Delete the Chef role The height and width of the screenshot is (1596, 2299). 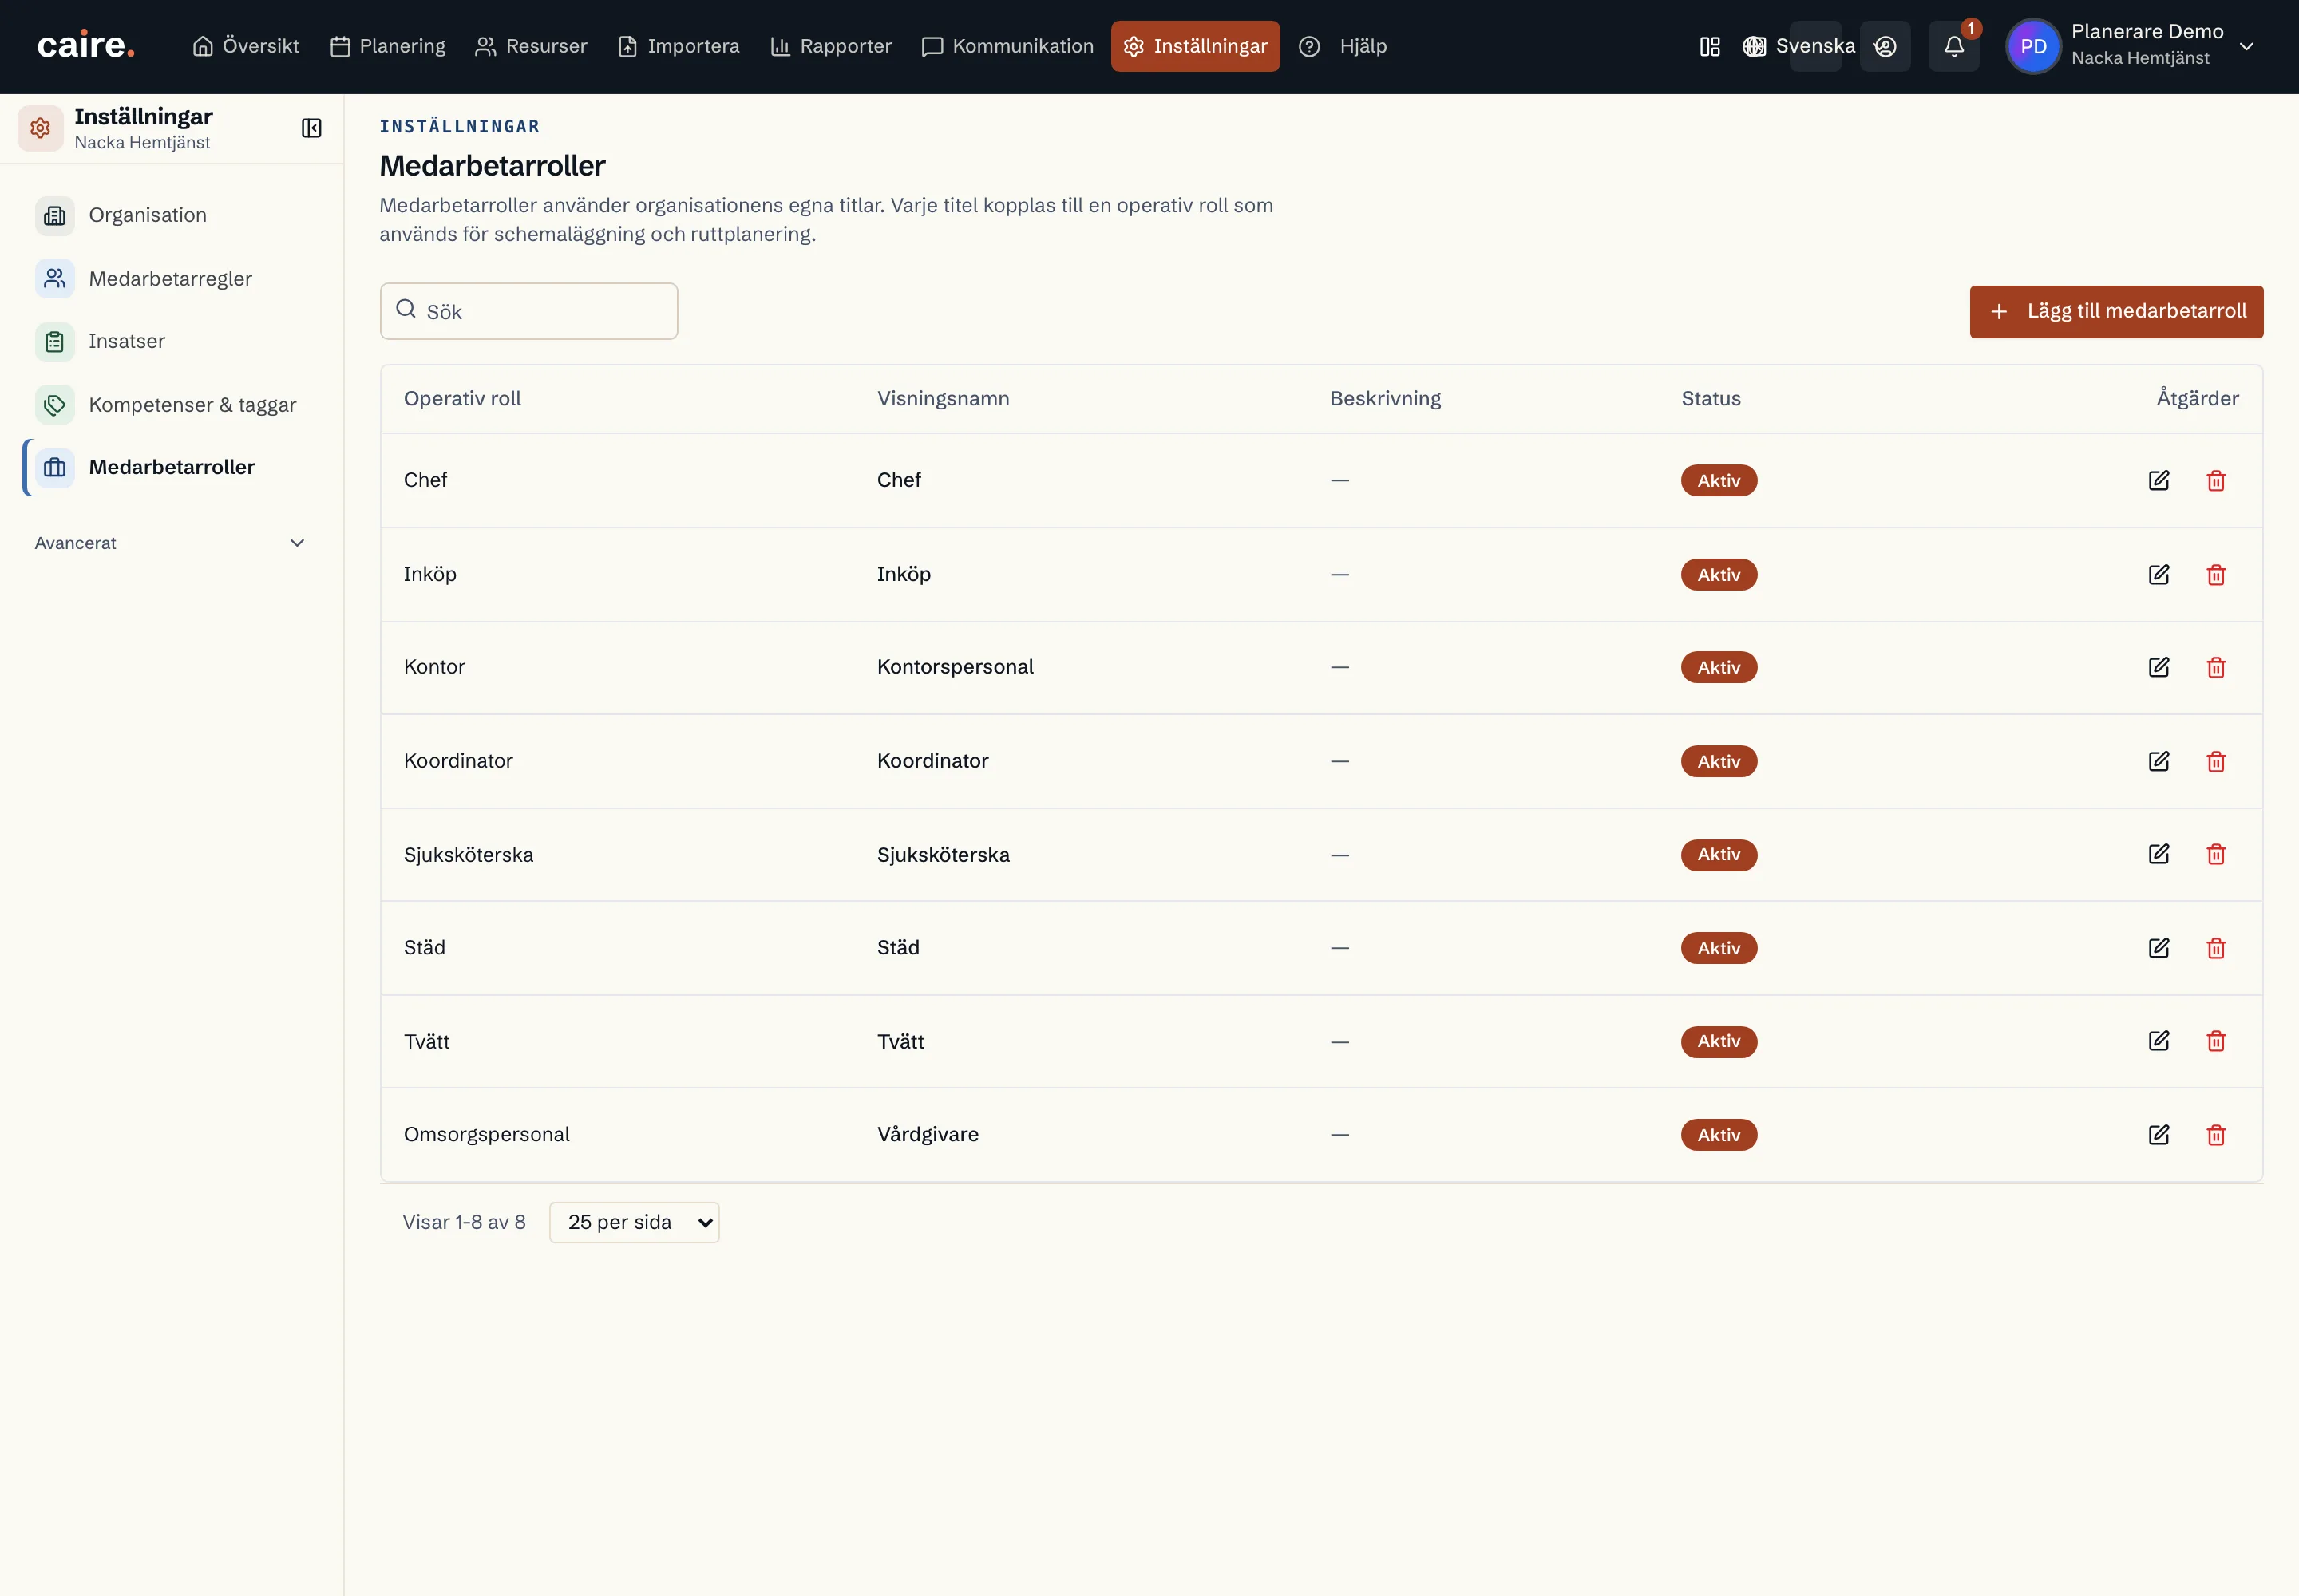click(x=2215, y=481)
